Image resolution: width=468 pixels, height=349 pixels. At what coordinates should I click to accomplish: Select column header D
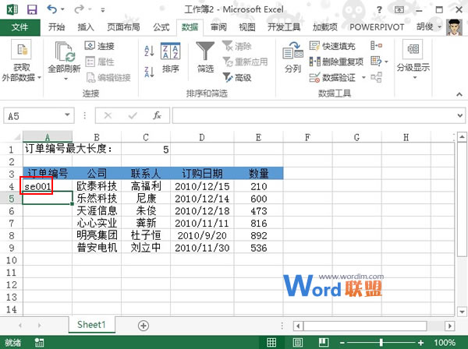(202, 137)
